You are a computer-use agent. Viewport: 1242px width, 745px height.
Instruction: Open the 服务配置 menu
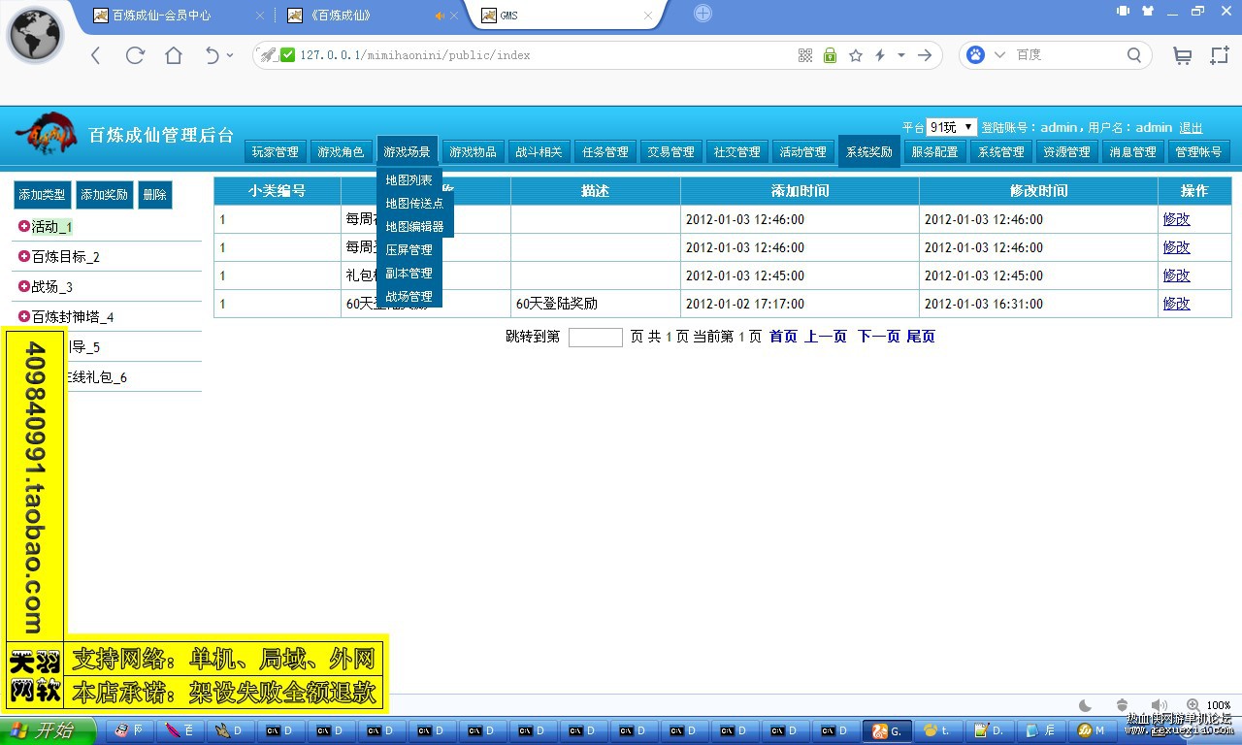934,152
